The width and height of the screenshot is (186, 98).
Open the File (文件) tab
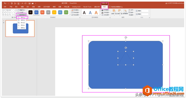coord(5,7)
